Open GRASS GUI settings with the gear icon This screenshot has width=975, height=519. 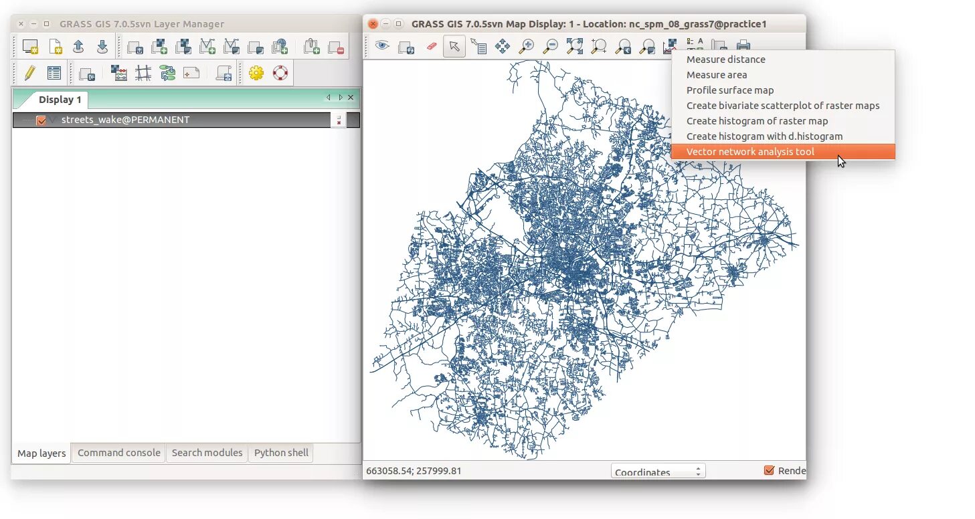pyautogui.click(x=256, y=73)
